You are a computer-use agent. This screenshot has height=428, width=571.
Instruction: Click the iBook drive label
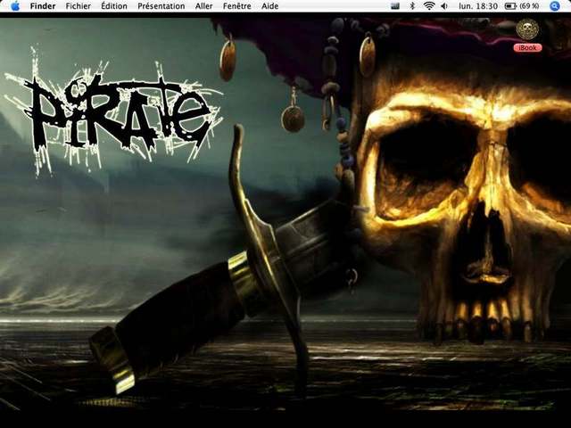527,47
